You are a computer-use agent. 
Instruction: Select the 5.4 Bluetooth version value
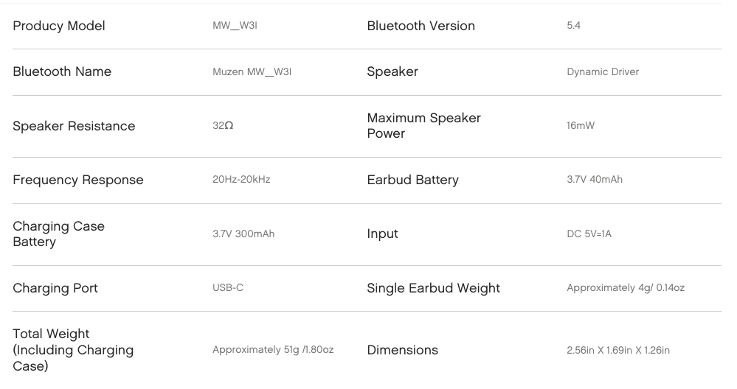click(x=573, y=25)
